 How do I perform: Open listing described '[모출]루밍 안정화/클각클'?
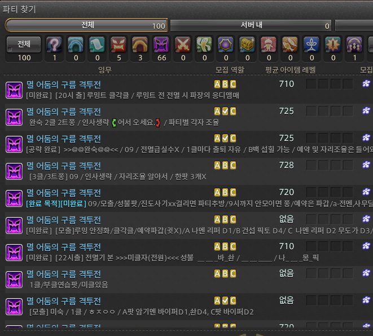[189, 226]
